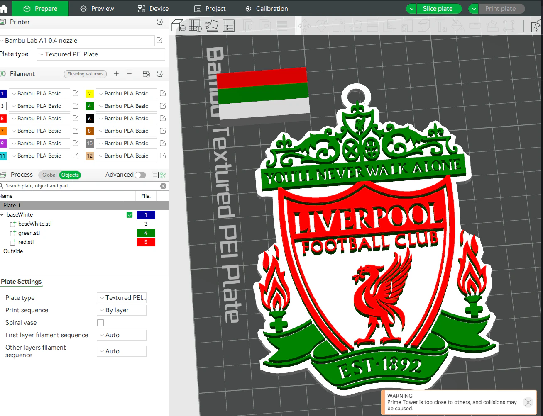This screenshot has width=543, height=416.
Task: Open the Assembly view puzzle icon
Action: (537, 26)
